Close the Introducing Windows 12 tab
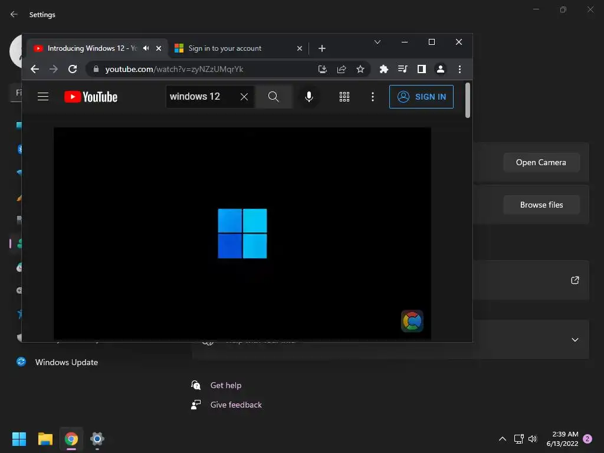 coord(159,48)
